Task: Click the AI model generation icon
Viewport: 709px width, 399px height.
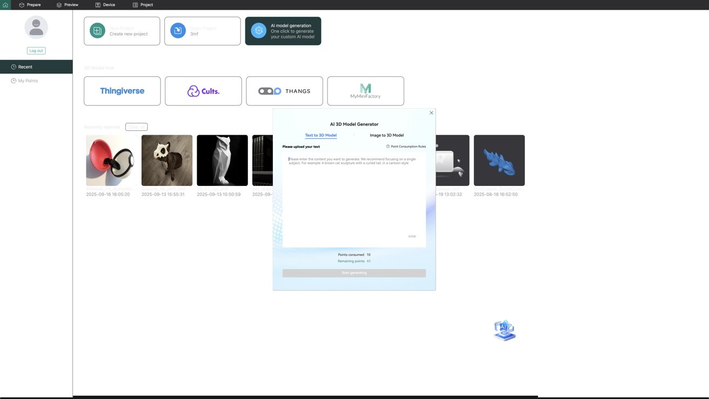Action: coord(258,31)
